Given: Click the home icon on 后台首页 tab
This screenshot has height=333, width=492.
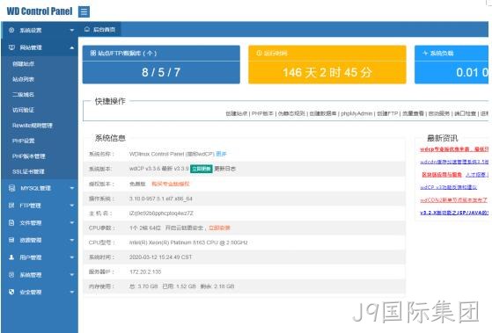Looking at the screenshot, I should click(87, 29).
